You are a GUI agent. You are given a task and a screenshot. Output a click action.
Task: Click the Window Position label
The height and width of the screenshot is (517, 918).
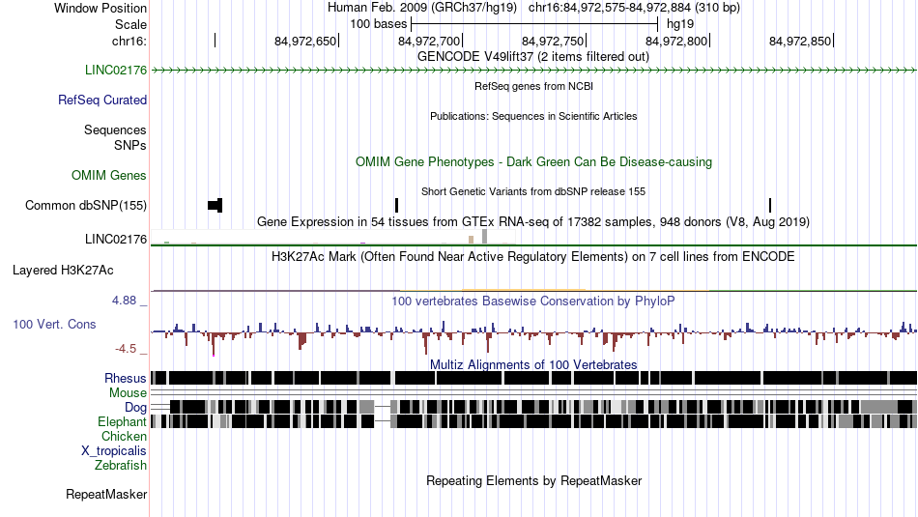[x=100, y=8]
